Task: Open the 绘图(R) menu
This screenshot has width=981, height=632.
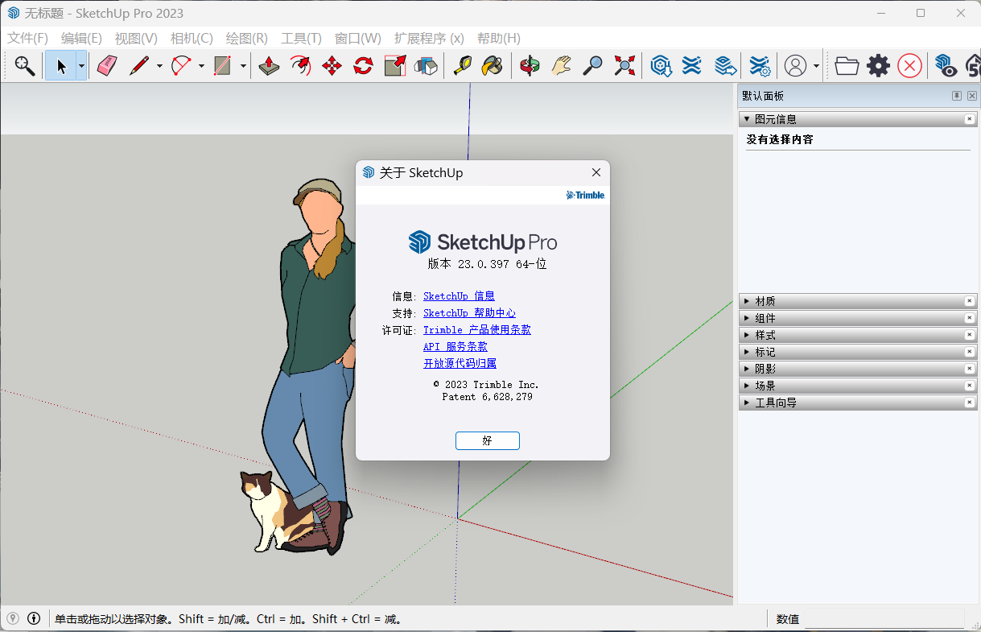Action: (247, 38)
